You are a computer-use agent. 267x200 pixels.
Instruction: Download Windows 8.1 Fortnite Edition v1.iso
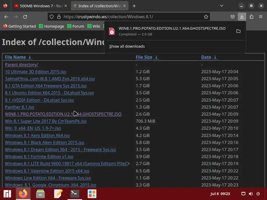coord(39,157)
